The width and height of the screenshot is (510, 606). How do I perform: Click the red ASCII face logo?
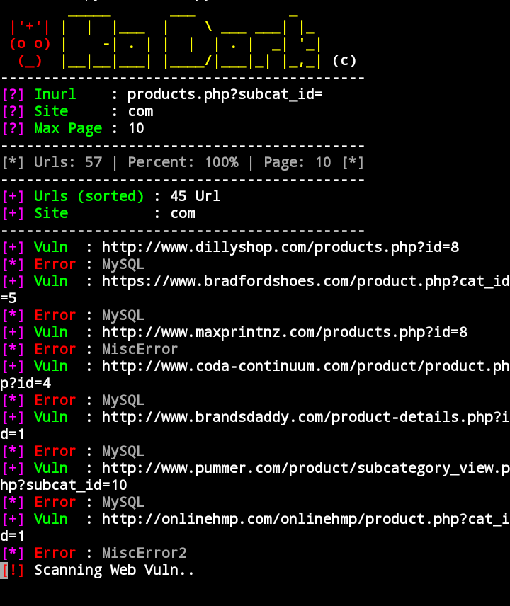point(30,44)
